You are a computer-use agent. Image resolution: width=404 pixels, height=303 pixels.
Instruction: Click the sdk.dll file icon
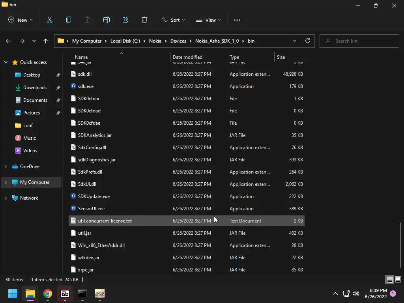(73, 74)
